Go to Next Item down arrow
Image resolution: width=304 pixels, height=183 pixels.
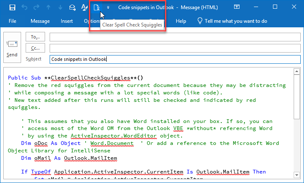coord(60,7)
